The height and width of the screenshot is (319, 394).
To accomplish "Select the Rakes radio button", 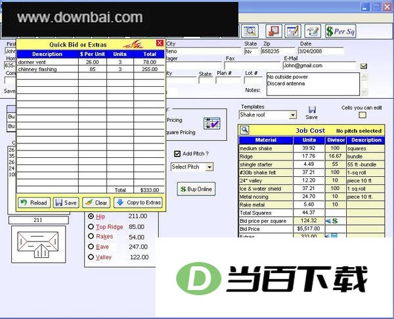I will [91, 236].
